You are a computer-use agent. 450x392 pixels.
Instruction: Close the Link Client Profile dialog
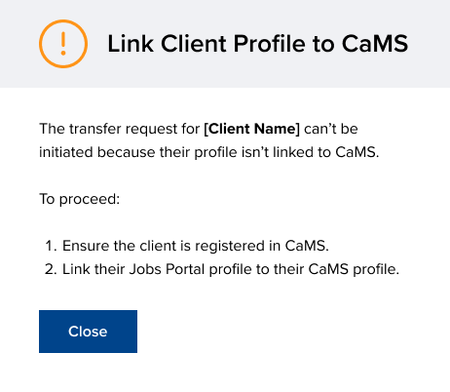pyautogui.click(x=88, y=332)
